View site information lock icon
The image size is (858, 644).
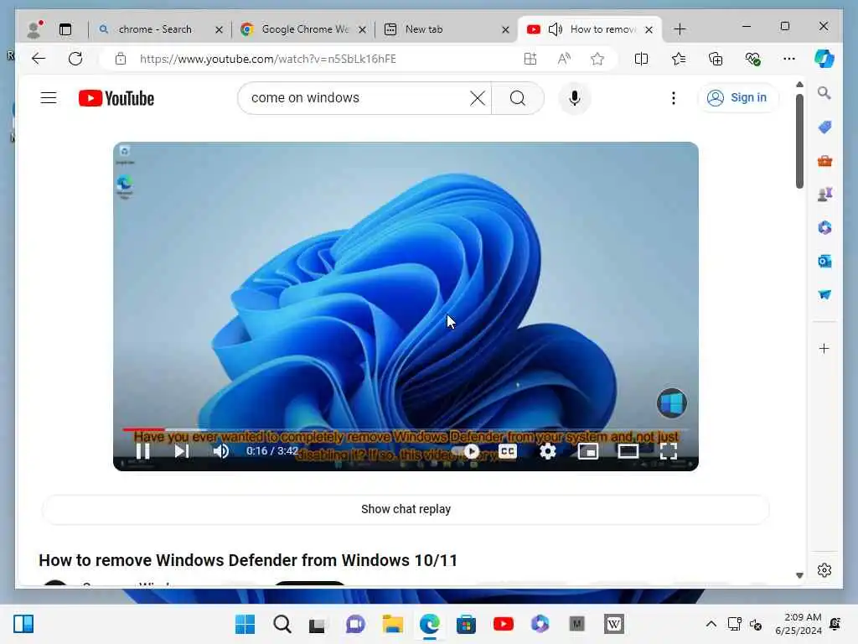[x=121, y=59]
